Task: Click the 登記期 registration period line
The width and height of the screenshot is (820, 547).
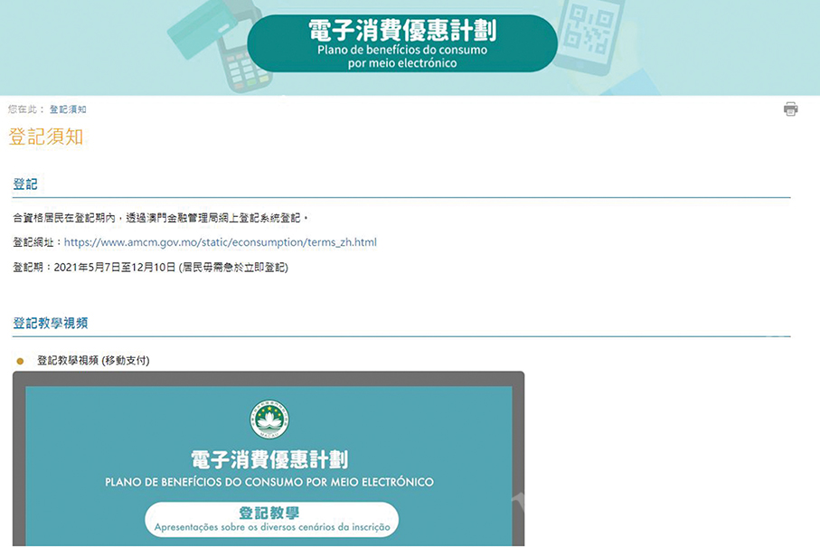Action: 150,269
